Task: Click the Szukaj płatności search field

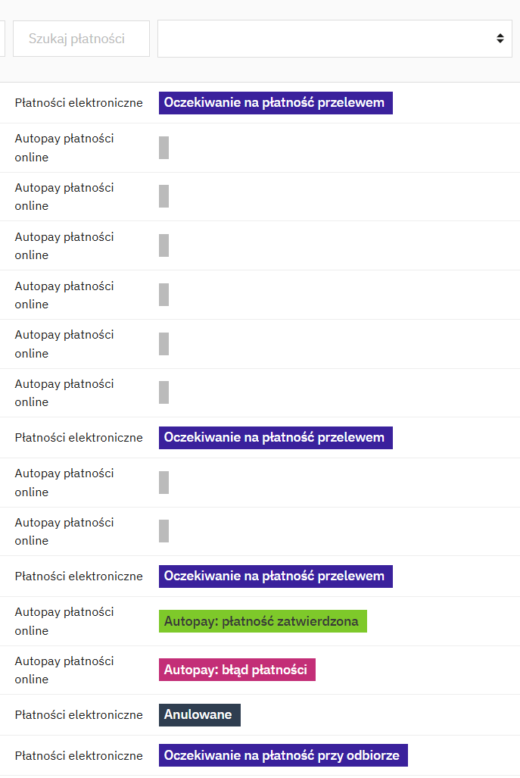Action: coord(81,39)
